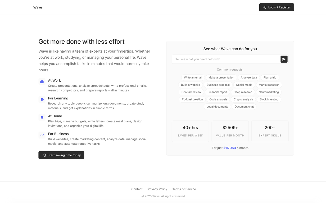Choose the Build a website chip

coord(191,85)
